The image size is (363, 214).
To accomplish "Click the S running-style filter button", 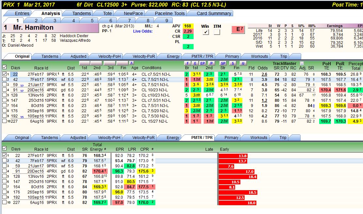I will point(233,63).
